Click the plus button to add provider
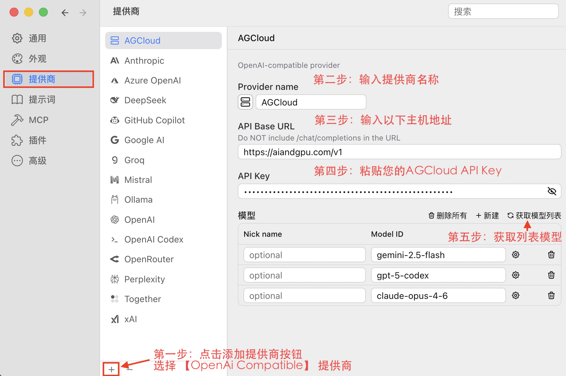The width and height of the screenshot is (566, 376). coord(111,370)
